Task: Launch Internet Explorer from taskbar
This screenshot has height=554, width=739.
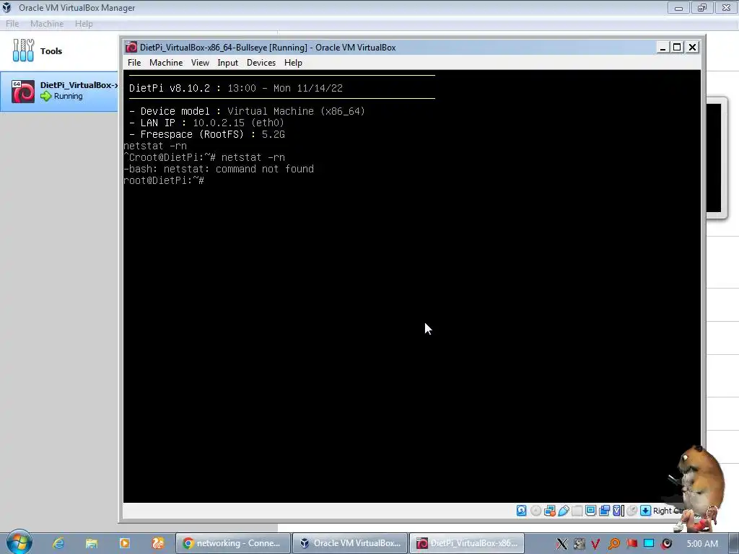Action: click(x=58, y=543)
